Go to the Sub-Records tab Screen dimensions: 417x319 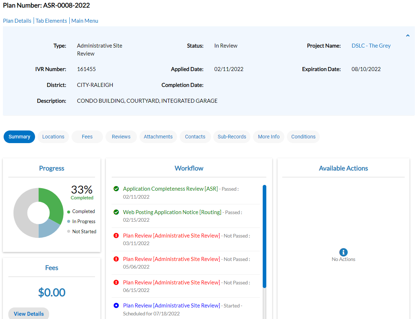pos(232,137)
